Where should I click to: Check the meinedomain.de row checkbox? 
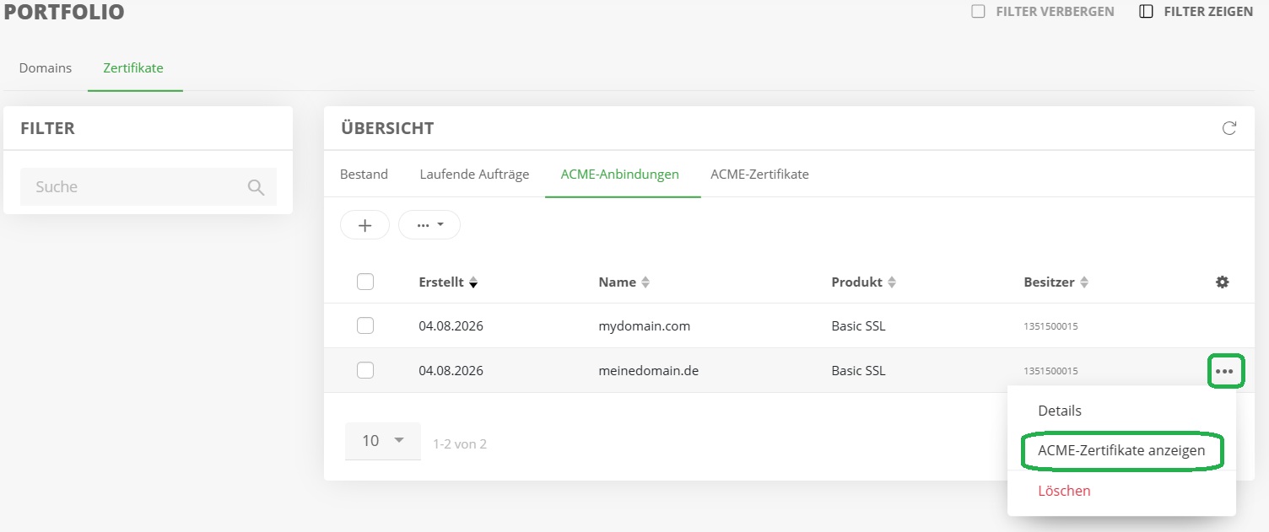[x=365, y=370]
